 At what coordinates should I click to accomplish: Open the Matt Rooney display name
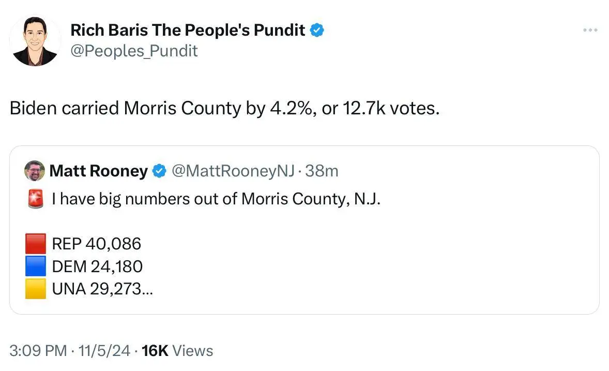pyautogui.click(x=99, y=171)
